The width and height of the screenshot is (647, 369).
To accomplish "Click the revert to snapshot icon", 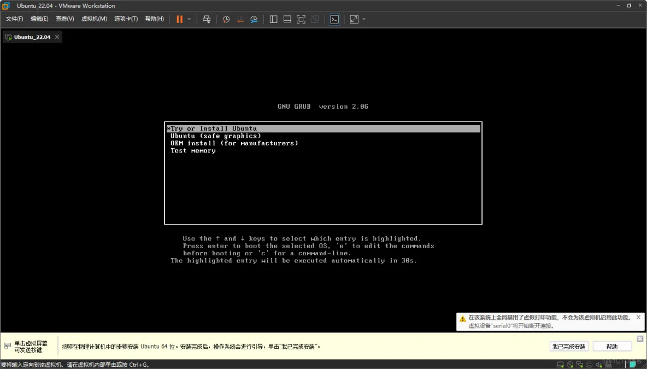I will pyautogui.click(x=240, y=19).
